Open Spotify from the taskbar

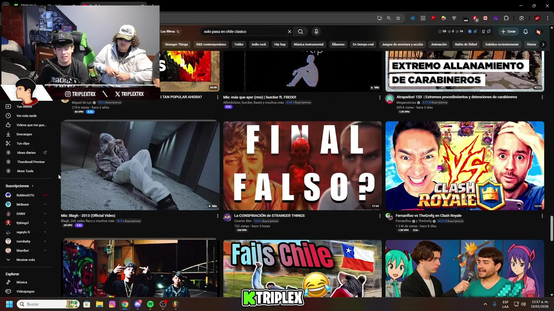tap(150, 304)
